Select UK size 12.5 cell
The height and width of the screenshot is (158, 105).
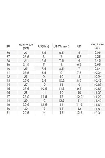pyautogui.click(x=79, y=113)
